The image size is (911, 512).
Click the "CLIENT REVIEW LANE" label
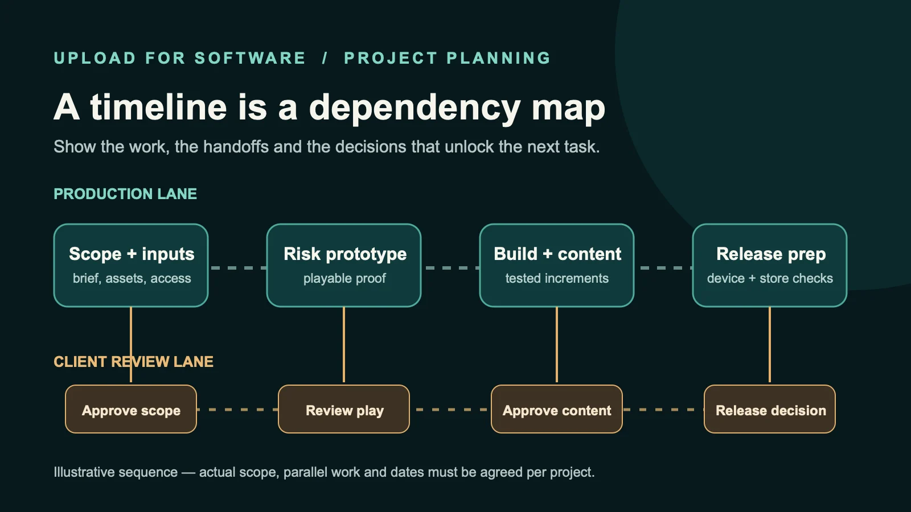pos(133,362)
